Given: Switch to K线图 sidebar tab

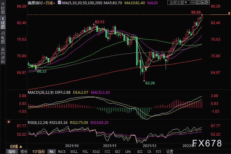Looking at the screenshot, I should tap(3, 23).
